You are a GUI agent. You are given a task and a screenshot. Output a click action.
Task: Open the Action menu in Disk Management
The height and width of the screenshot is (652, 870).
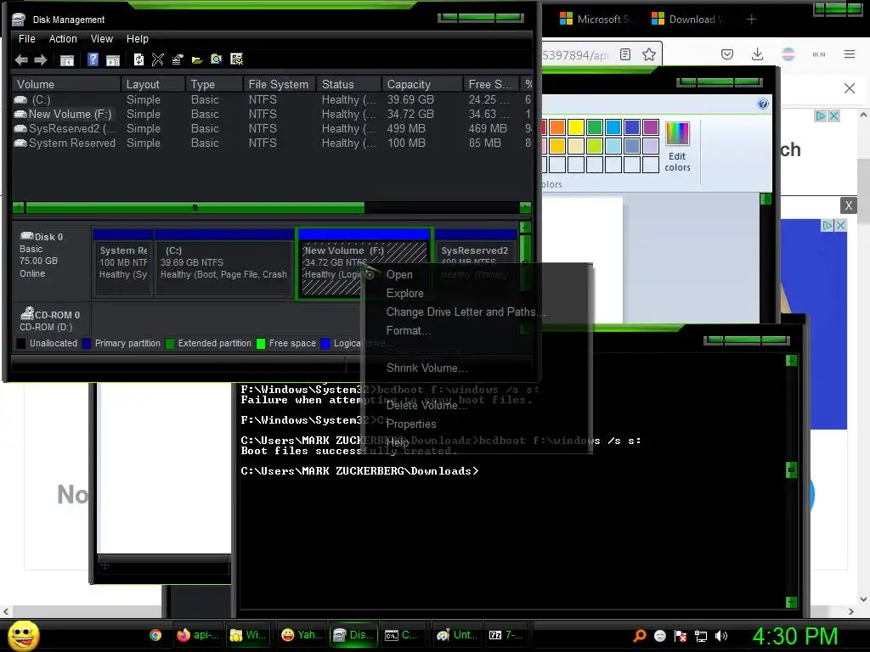click(x=63, y=39)
